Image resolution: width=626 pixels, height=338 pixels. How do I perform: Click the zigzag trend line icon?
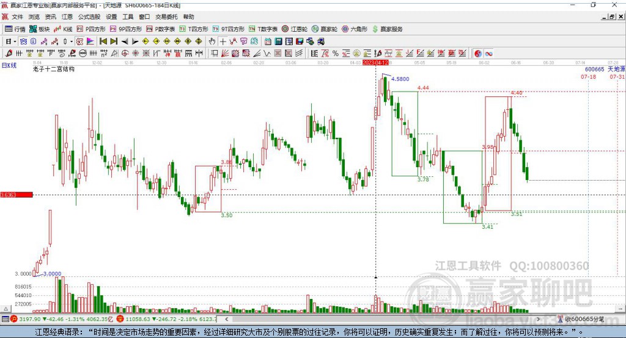click(233, 41)
